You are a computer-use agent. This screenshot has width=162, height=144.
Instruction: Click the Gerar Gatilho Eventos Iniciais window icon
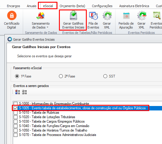point(10,39)
